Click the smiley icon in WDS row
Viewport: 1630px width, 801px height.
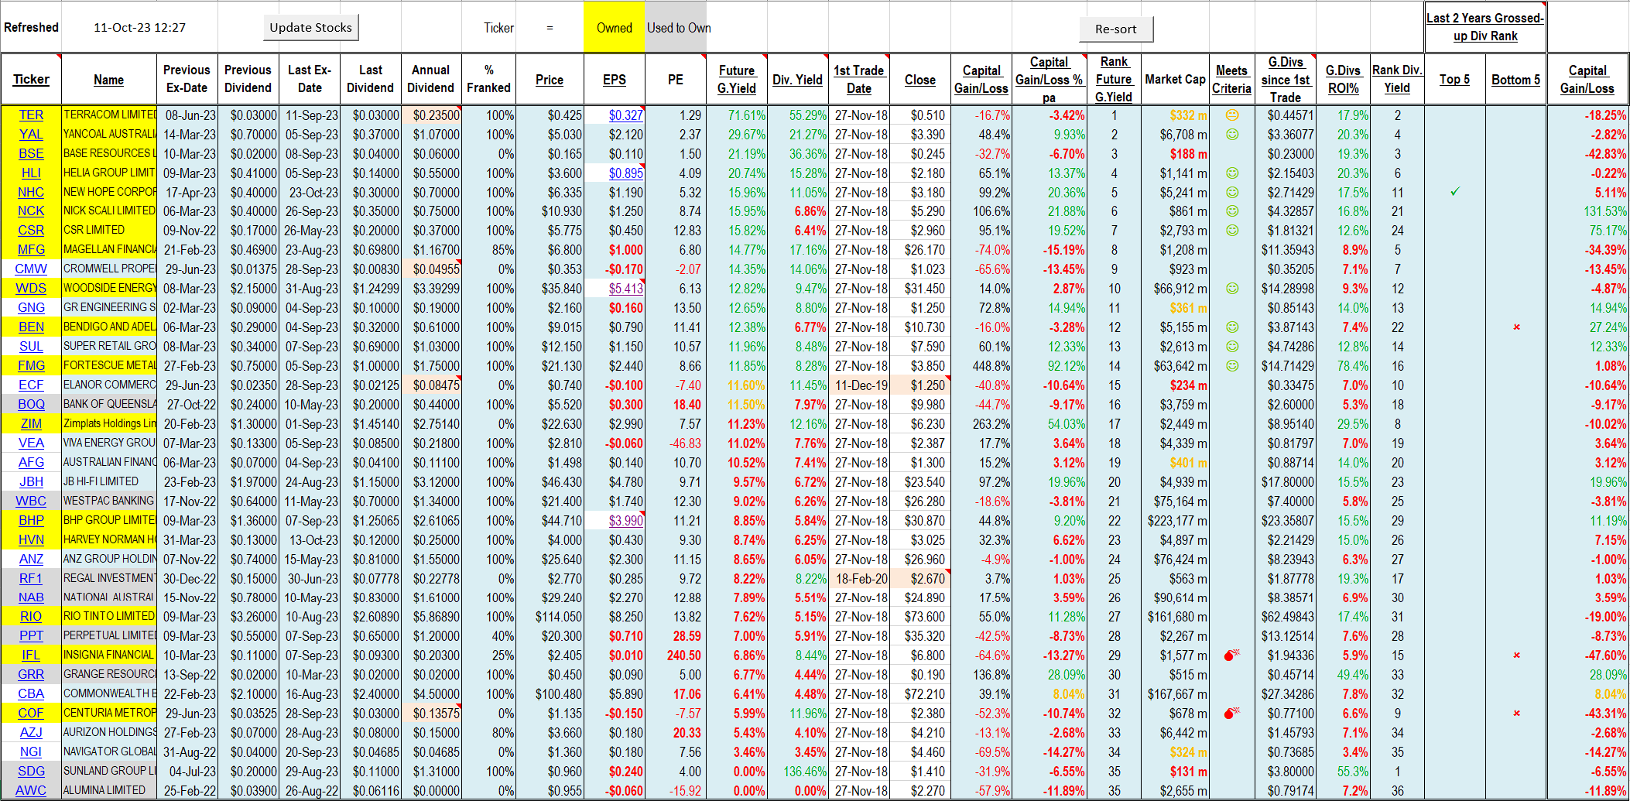click(1232, 289)
